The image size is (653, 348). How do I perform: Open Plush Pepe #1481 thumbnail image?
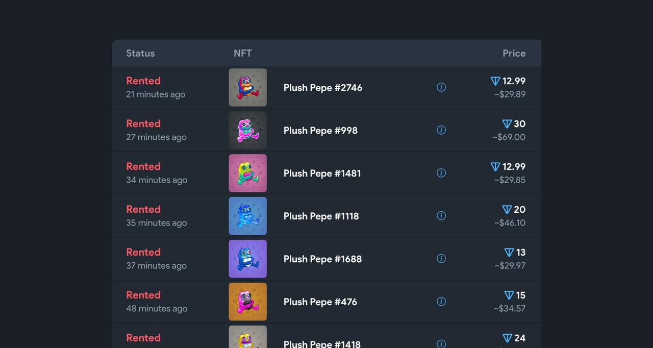pyautogui.click(x=247, y=173)
